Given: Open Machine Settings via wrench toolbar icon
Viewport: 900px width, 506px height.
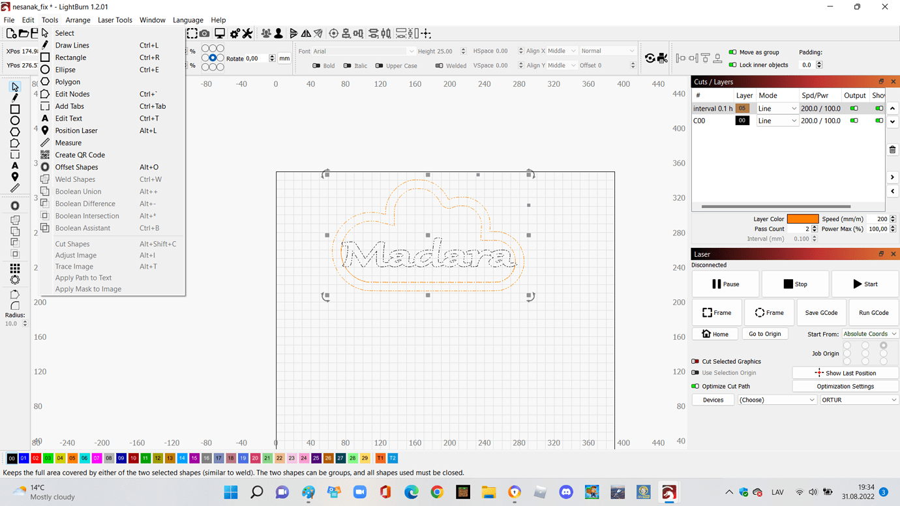Looking at the screenshot, I should 247,33.
